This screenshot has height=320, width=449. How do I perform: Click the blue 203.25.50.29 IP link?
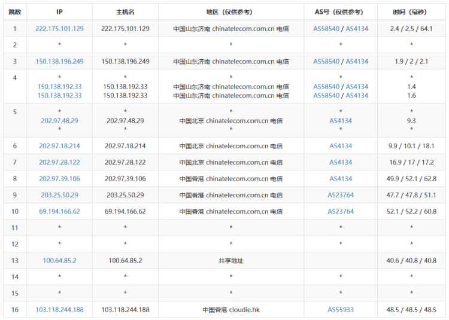coord(59,195)
